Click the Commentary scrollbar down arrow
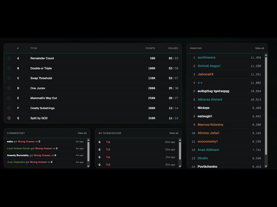The width and height of the screenshot is (277, 207). point(88,166)
